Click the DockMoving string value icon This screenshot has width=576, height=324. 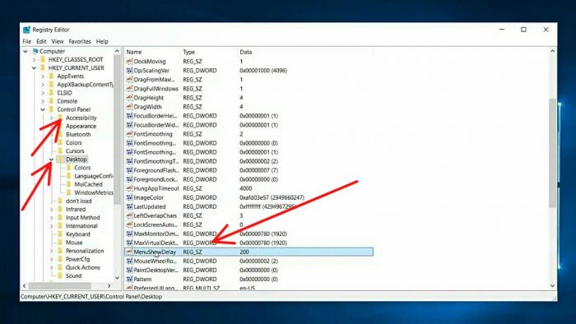(x=129, y=62)
